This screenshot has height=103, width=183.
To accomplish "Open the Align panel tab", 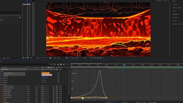I will pyautogui.click(x=174, y=11).
